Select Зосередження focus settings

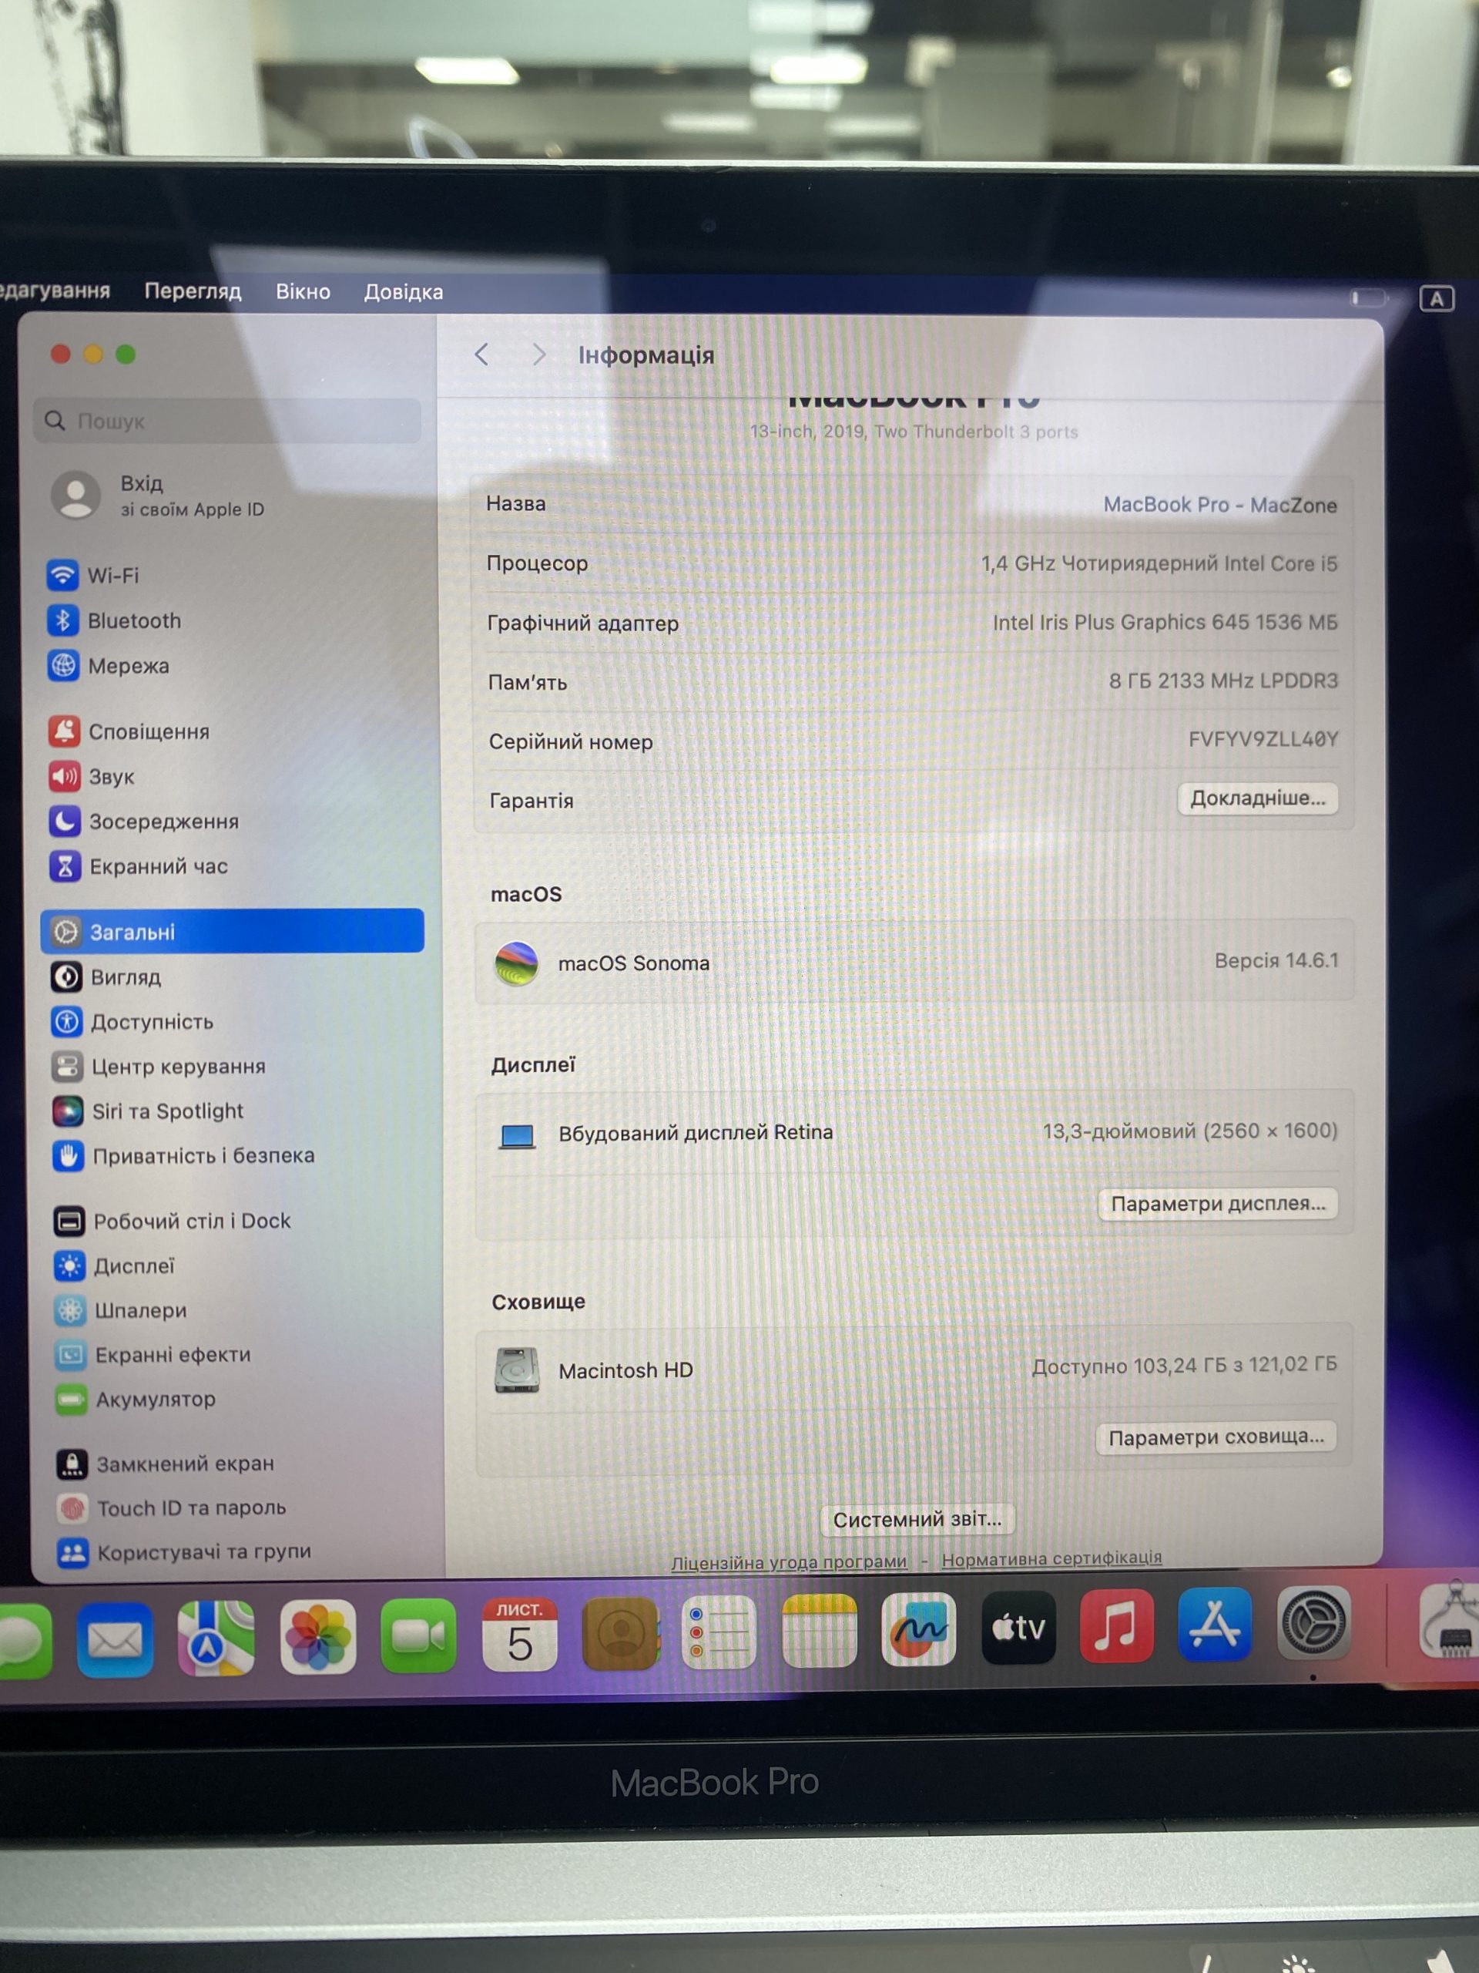tap(144, 821)
